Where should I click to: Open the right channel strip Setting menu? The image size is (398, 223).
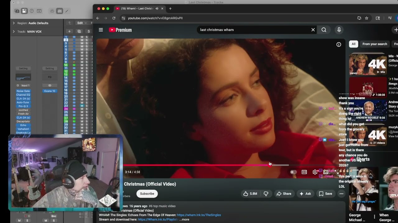point(50,68)
